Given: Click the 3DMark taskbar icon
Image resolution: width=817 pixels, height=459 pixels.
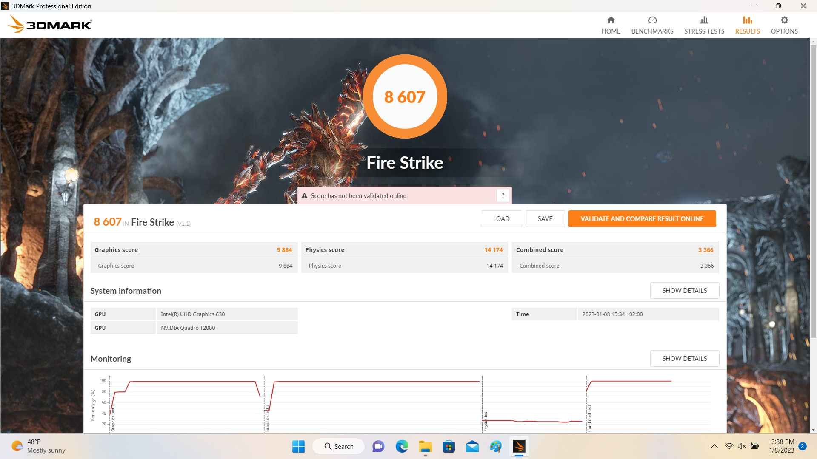Looking at the screenshot, I should click(x=518, y=446).
